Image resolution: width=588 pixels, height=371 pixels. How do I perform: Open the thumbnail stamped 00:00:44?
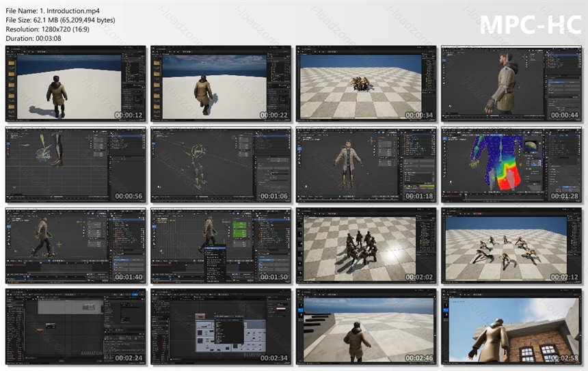(x=511, y=84)
